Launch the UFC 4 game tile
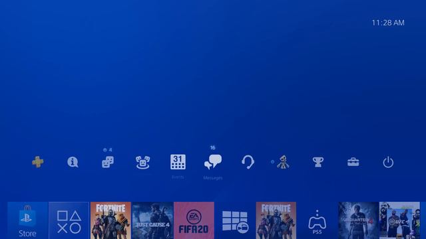Image resolution: width=426 pixels, height=239 pixels. pyautogui.click(x=399, y=220)
